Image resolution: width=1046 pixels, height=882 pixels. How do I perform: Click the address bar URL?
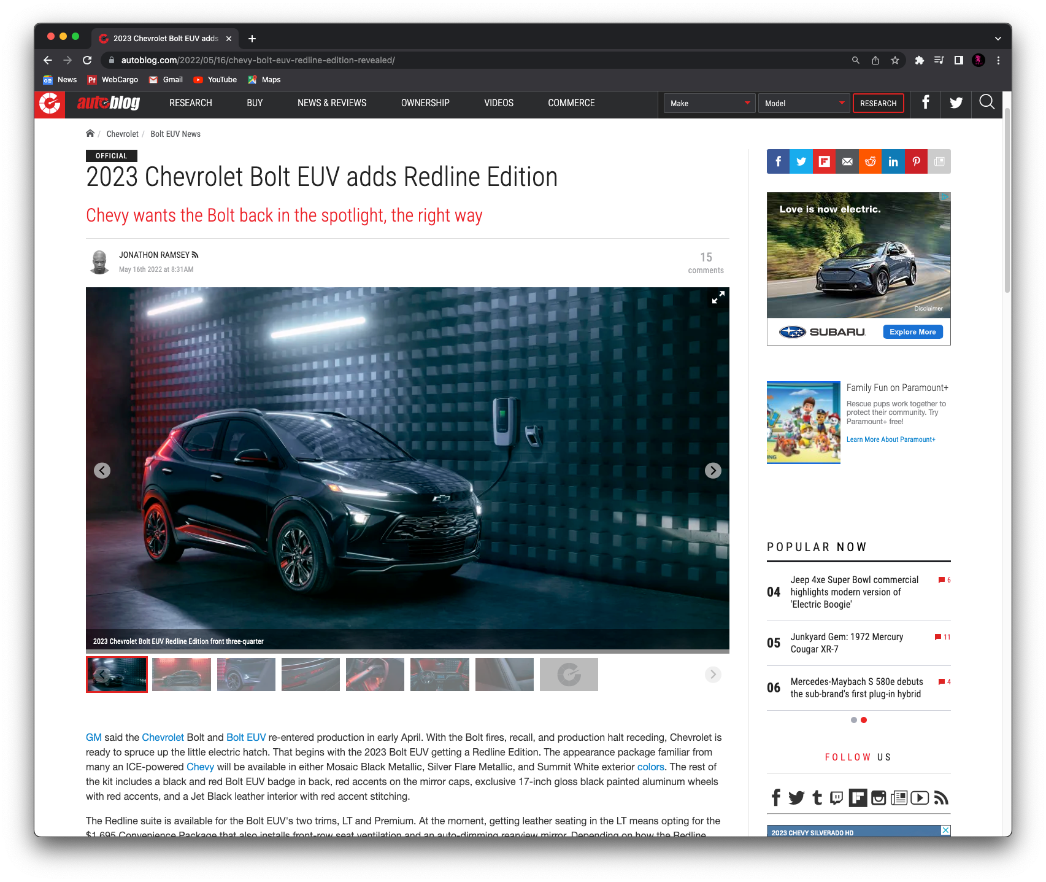(258, 60)
